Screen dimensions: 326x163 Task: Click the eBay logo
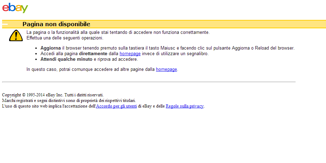pos(15,8)
